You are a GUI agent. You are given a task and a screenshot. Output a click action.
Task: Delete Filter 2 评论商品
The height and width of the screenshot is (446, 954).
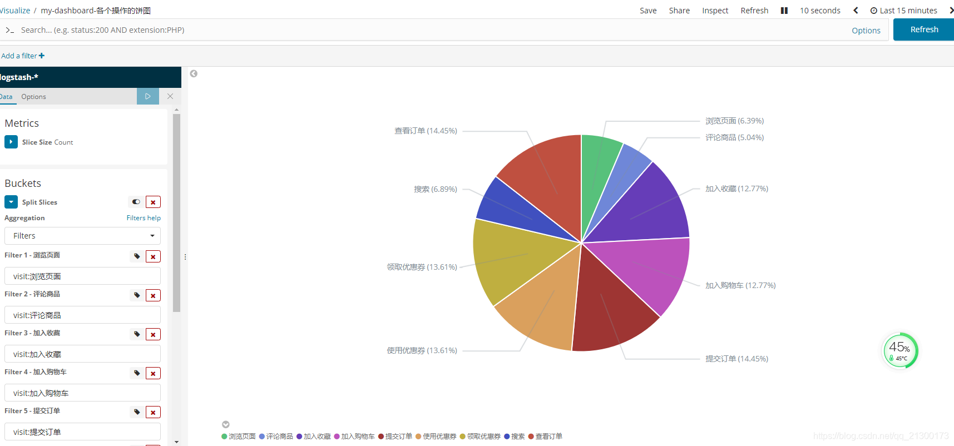[x=153, y=295]
